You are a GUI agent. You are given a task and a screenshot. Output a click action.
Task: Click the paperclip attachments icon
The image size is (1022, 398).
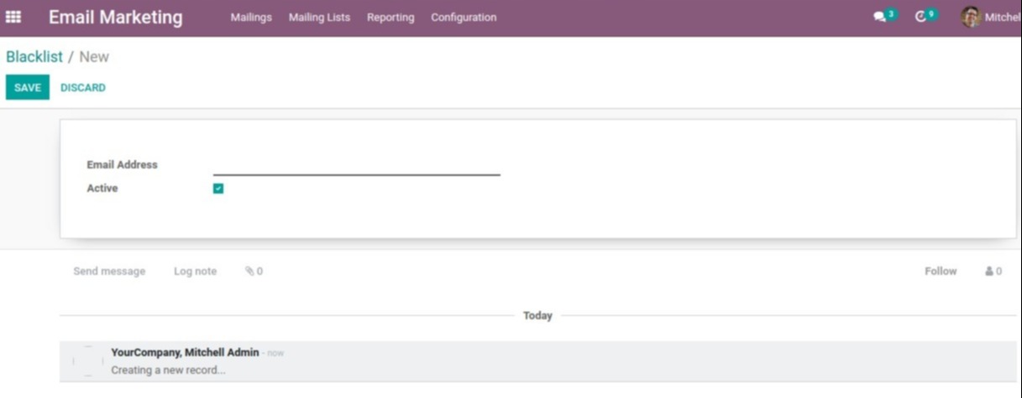(249, 271)
